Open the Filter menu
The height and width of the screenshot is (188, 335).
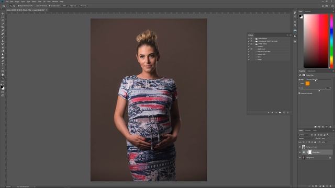(40, 2)
